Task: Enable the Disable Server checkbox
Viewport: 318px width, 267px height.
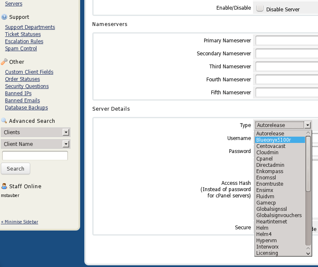Action: click(260, 8)
